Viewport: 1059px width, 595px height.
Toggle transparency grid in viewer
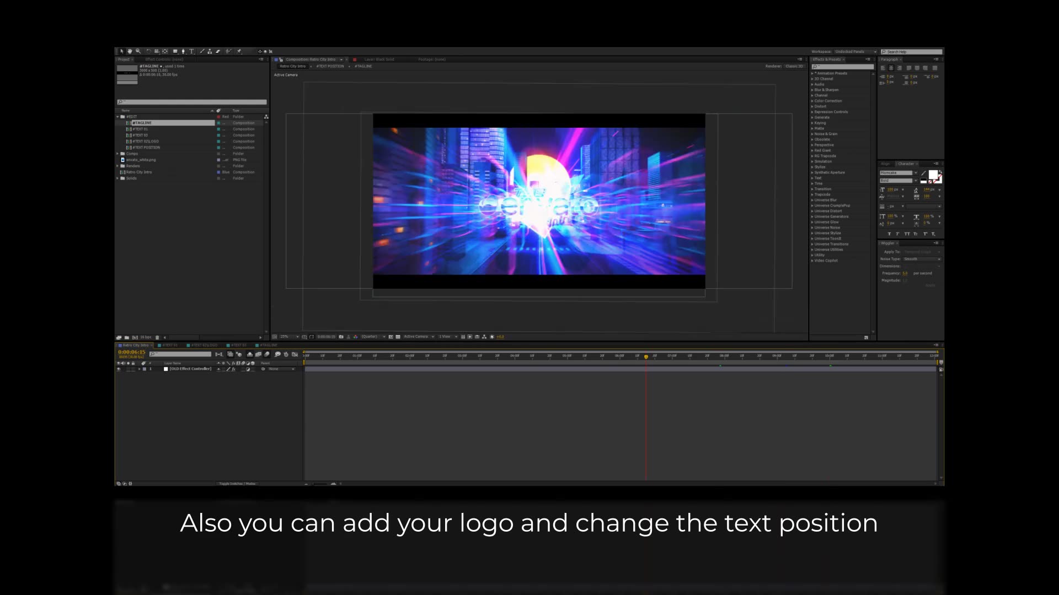tap(398, 337)
